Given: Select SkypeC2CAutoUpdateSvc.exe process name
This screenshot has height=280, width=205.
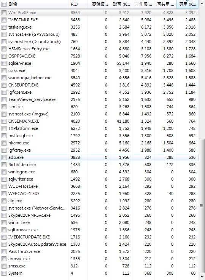Looking at the screenshot, I should 37,244.
